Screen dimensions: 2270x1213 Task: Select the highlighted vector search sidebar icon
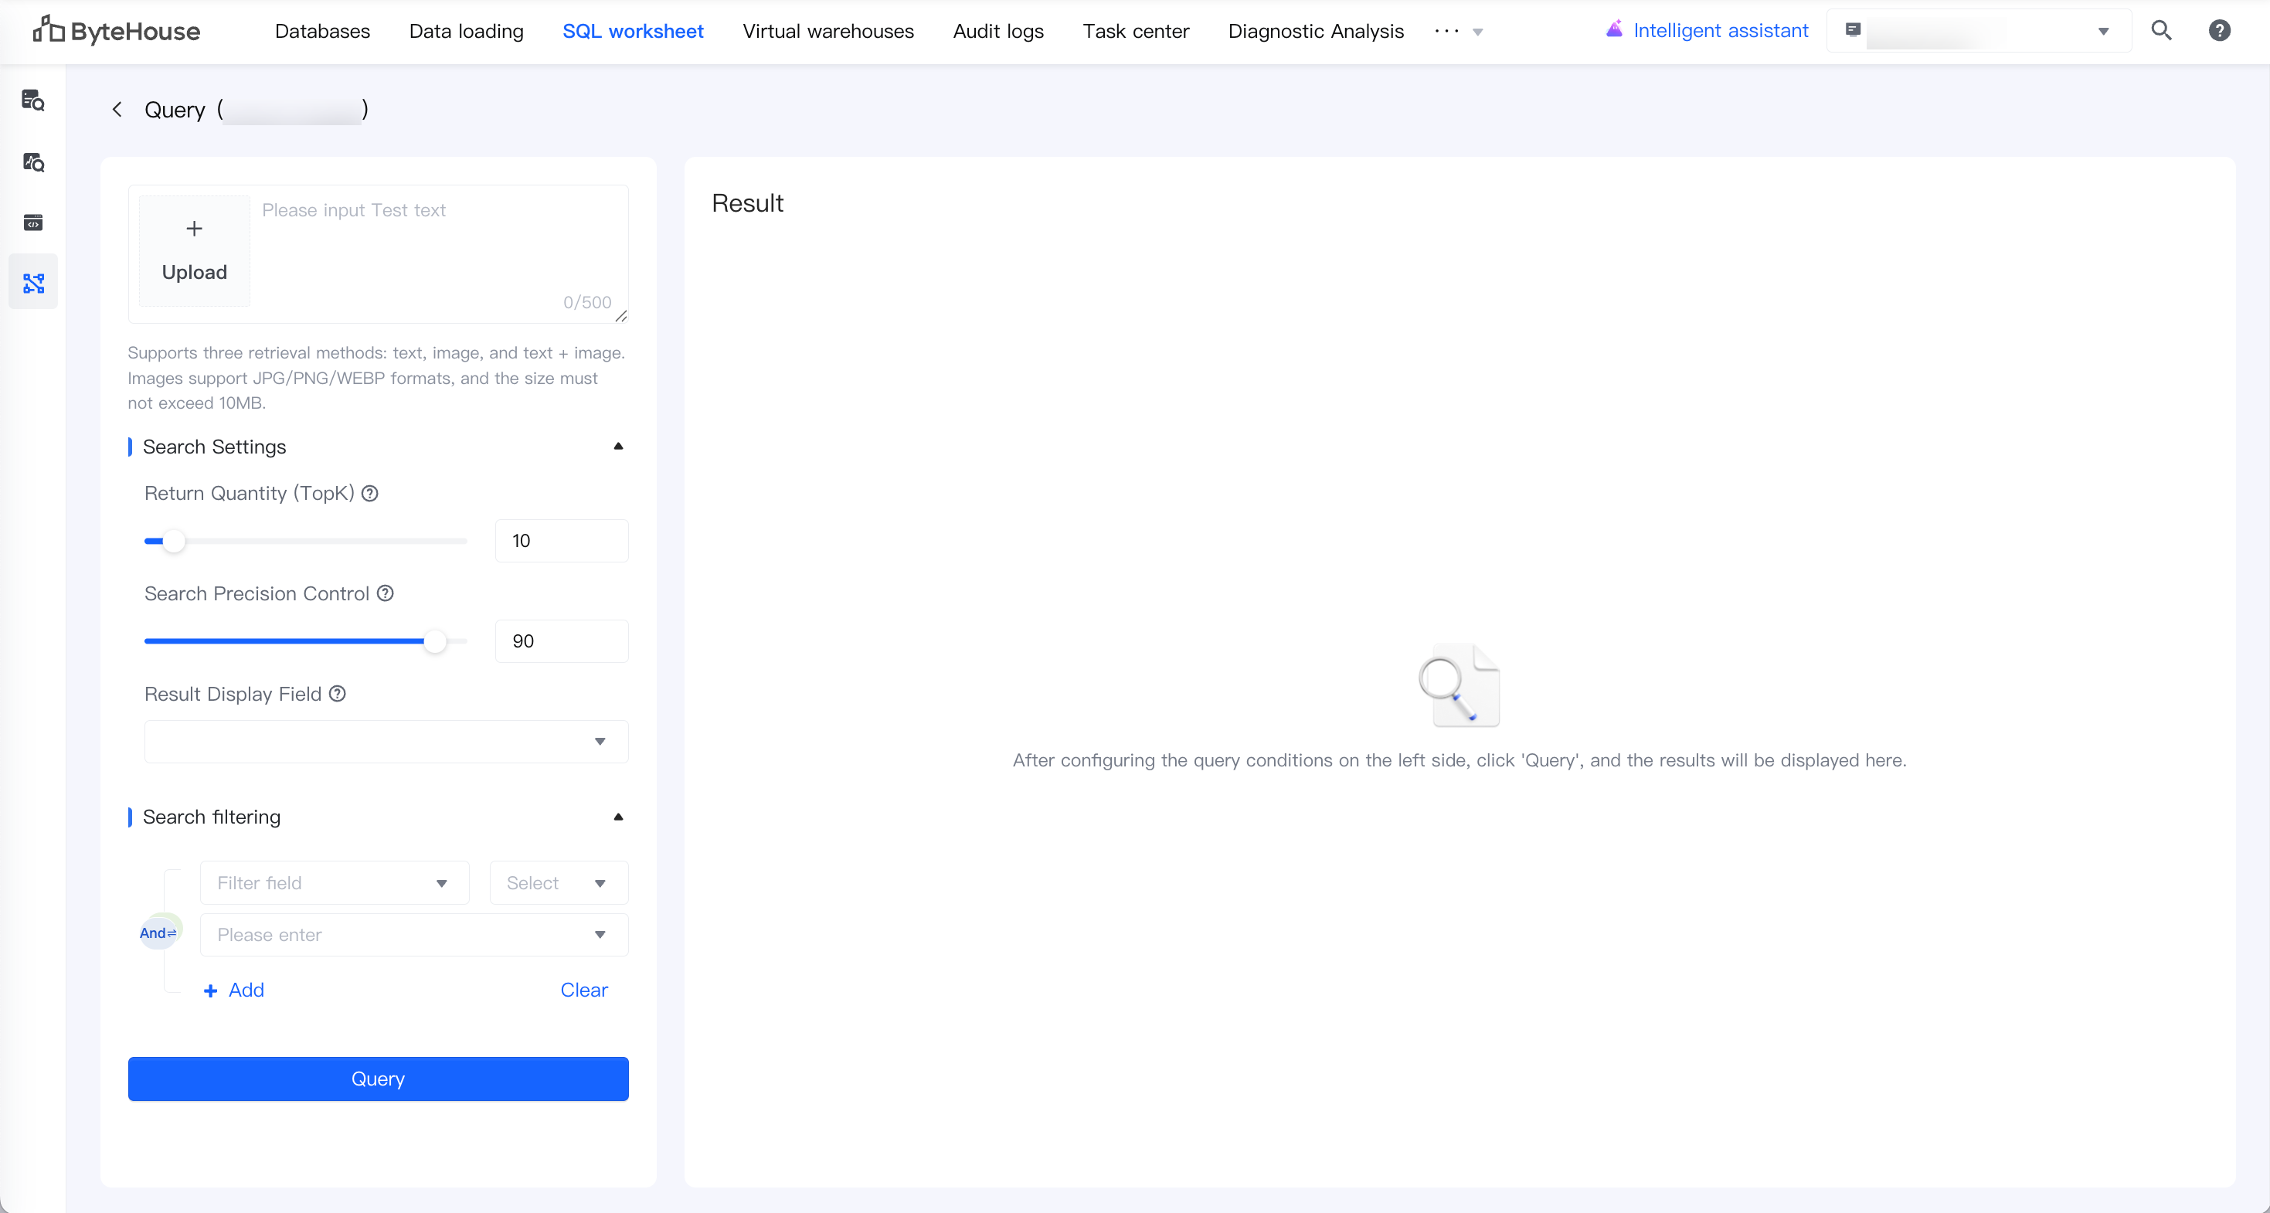[x=33, y=283]
